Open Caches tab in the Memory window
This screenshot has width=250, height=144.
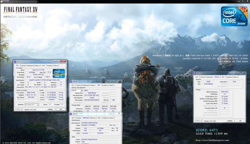point(203,77)
